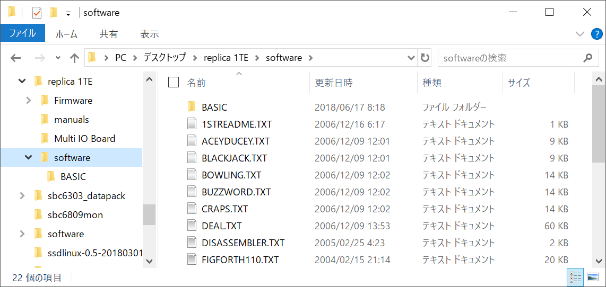
Task: Switch to the ホーム ribbon tab
Action: click(x=66, y=34)
